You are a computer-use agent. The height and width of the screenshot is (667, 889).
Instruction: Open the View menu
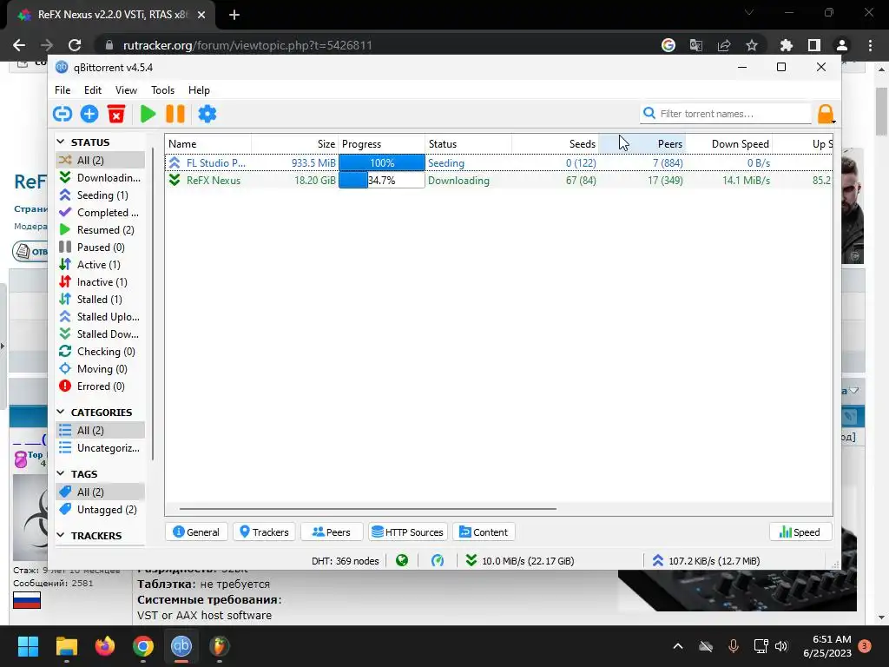click(126, 90)
